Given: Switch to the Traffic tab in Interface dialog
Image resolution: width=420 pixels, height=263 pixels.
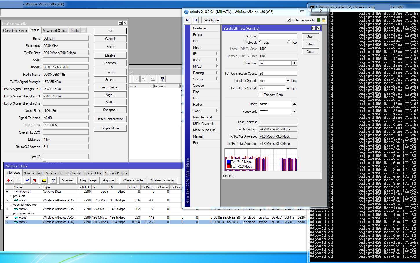Looking at the screenshot, I should (74, 31).
